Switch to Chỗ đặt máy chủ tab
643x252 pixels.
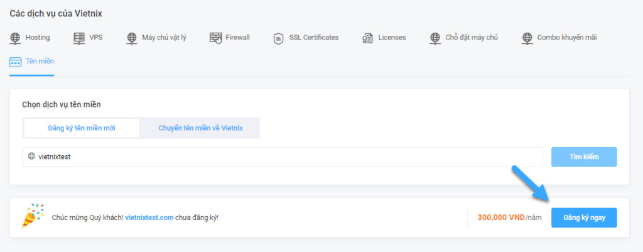pyautogui.click(x=463, y=38)
